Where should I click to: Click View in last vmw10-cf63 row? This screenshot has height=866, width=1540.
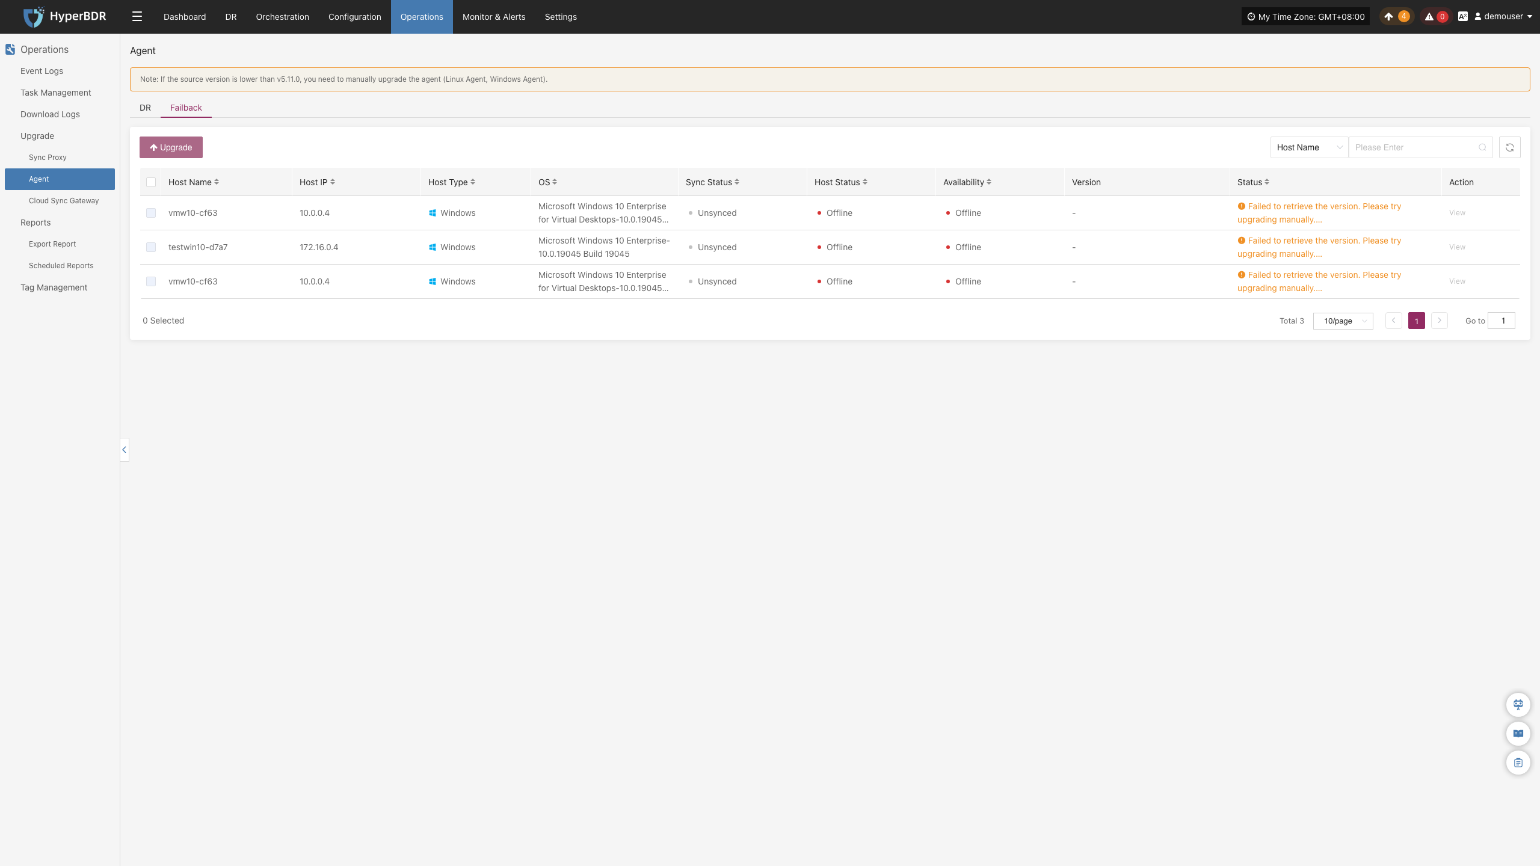[x=1457, y=281]
